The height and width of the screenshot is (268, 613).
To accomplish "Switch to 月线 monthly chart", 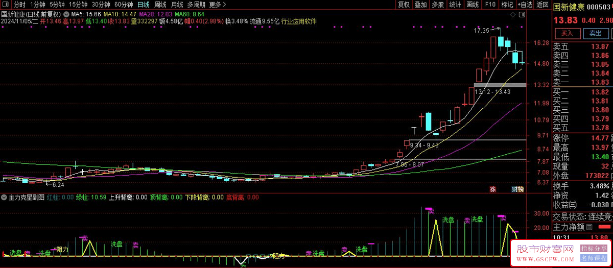I will 177,5.
